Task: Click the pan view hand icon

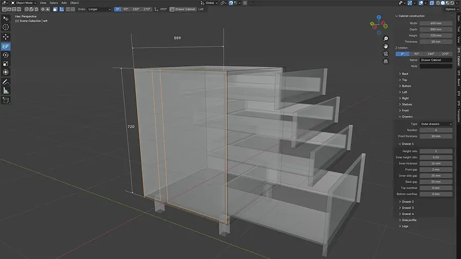Action: coord(386,46)
